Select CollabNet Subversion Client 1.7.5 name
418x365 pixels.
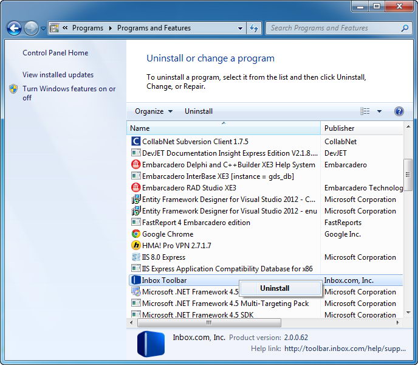[x=195, y=142]
